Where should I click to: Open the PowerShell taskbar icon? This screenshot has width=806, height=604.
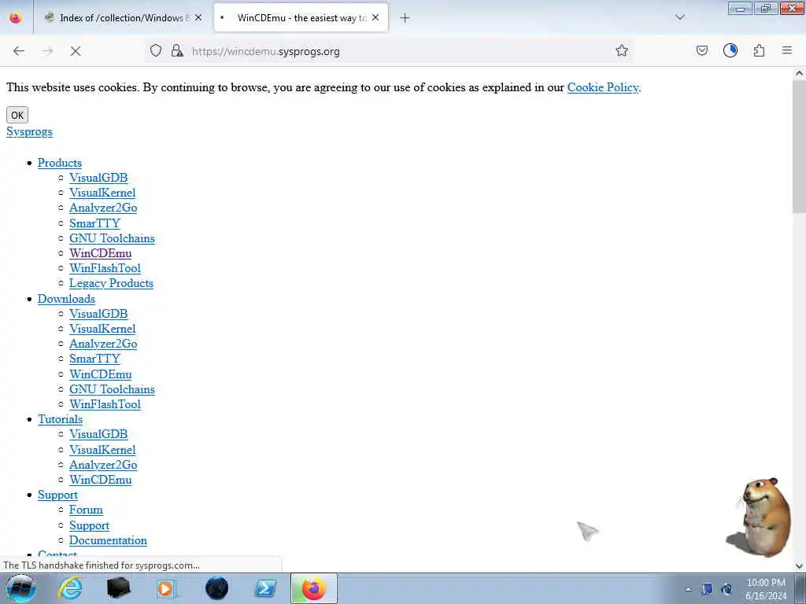(265, 588)
